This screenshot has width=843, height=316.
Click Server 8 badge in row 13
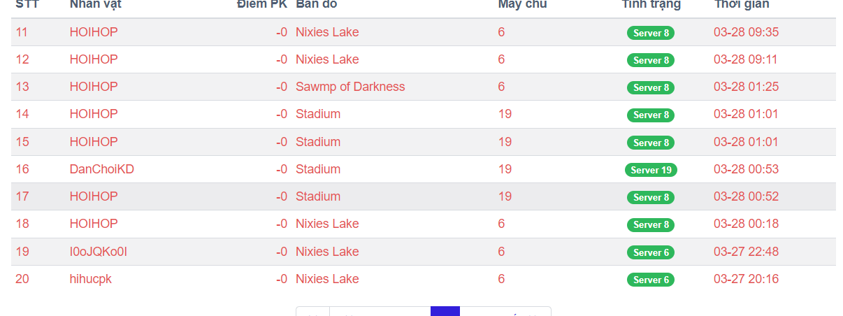coord(651,87)
